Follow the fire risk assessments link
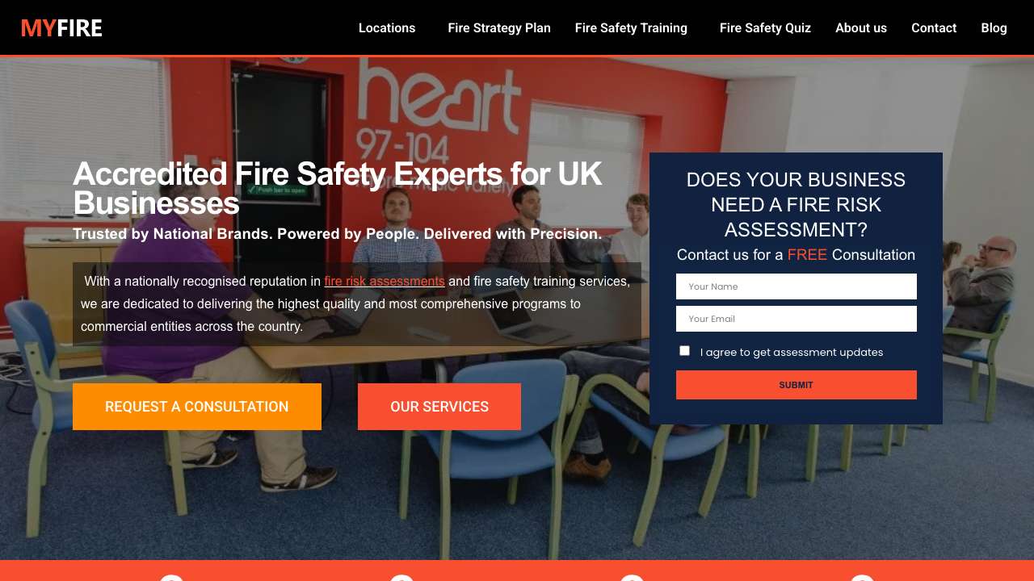The width and height of the screenshot is (1034, 581). tap(385, 282)
